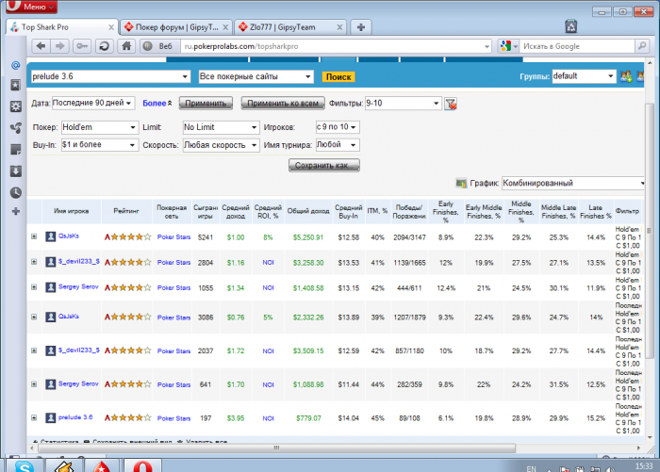Go to browser home page icon
Screen dimensions: 660x472
pos(124,45)
